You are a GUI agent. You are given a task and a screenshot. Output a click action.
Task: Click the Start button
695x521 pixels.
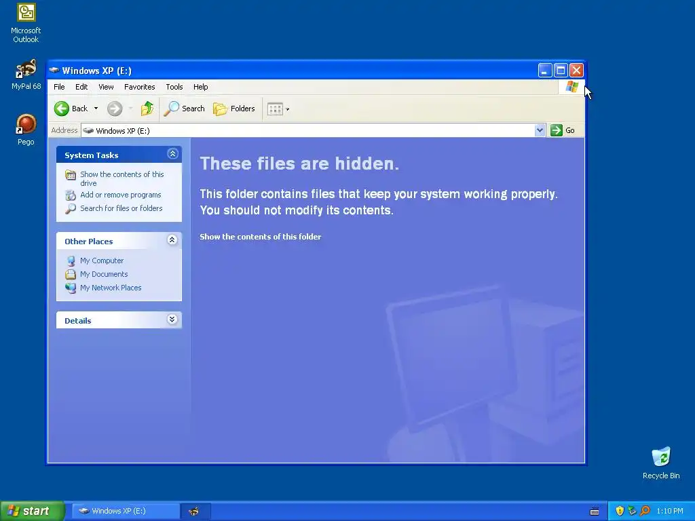click(x=32, y=511)
